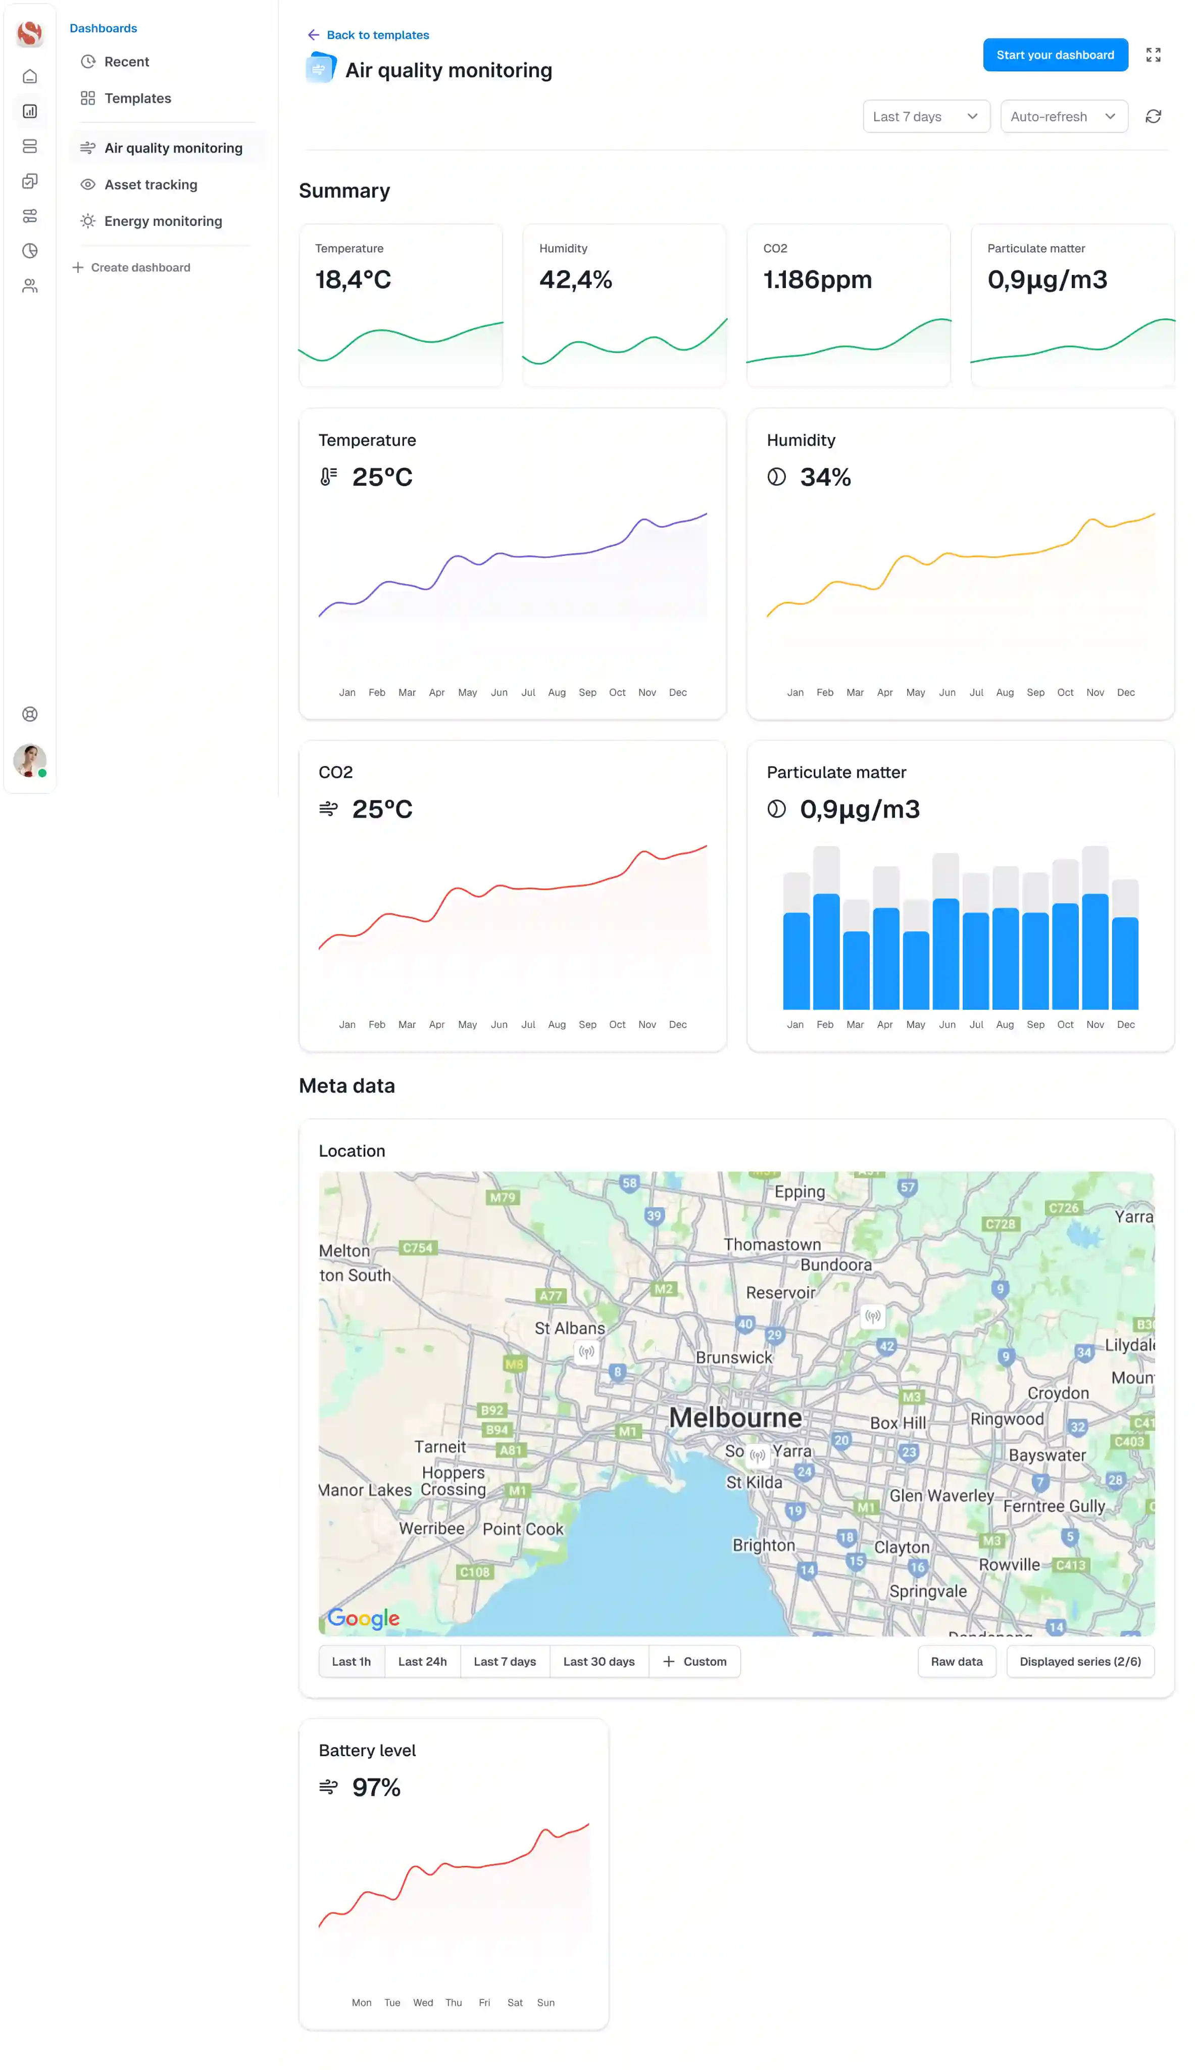
Task: Click the 97% battery level value
Action: 376,1786
